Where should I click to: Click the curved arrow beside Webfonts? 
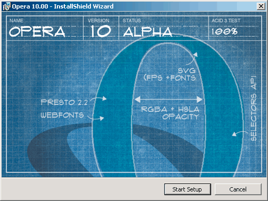click(95, 117)
